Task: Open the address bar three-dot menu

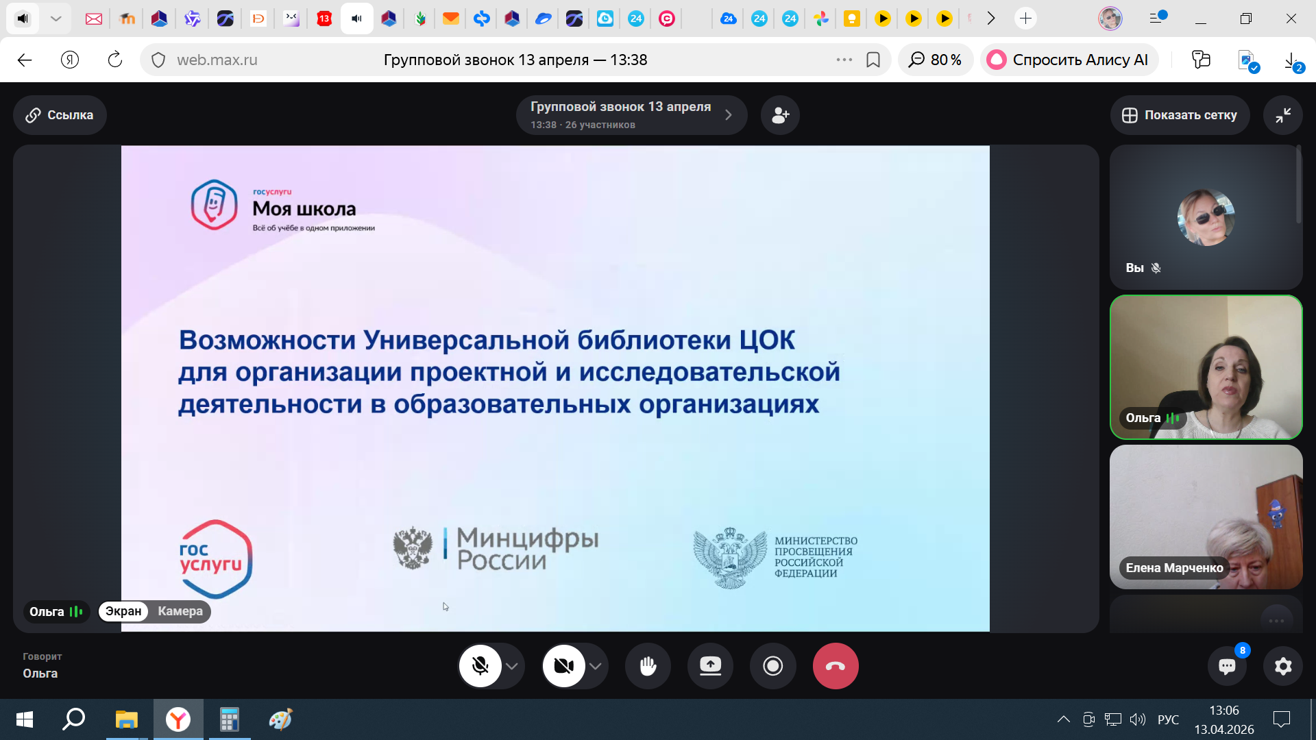Action: pos(844,60)
